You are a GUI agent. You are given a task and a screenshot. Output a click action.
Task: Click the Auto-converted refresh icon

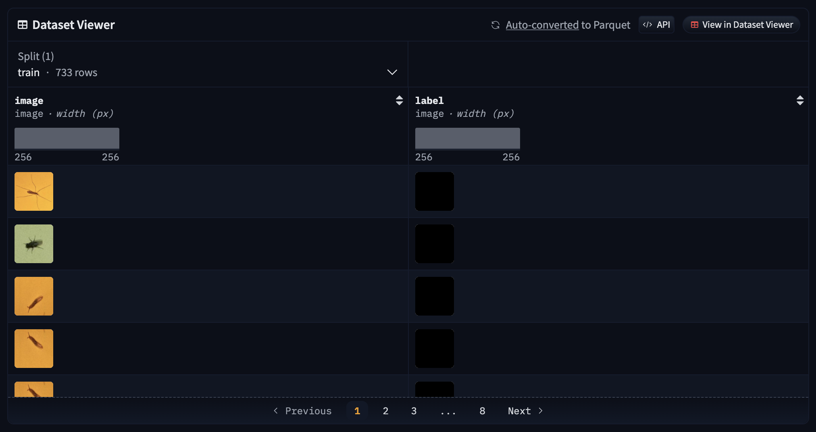[495, 25]
